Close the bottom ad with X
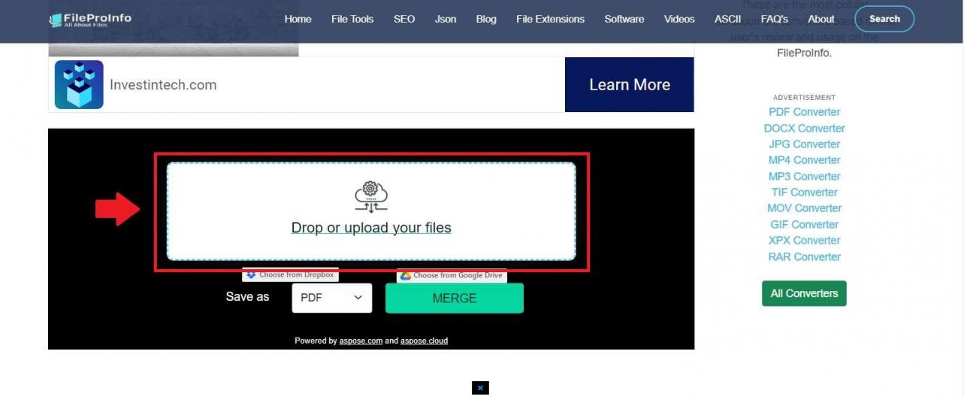Screen dimensions: 964x397 480,388
